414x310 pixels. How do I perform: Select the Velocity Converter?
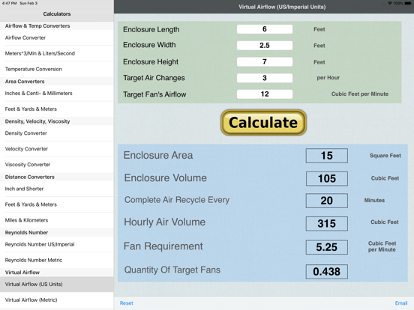click(57, 149)
